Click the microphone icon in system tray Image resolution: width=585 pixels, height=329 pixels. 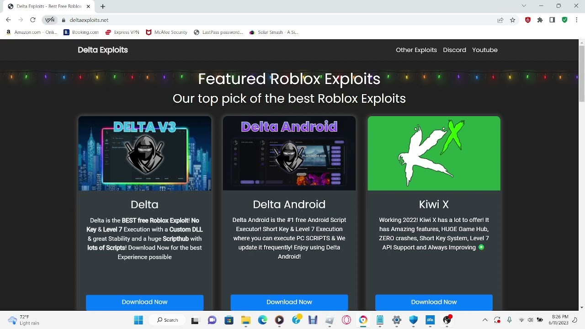[509, 320]
